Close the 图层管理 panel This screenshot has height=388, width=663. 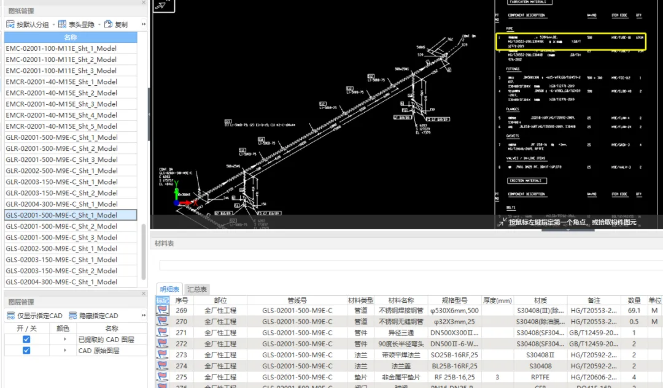[143, 294]
